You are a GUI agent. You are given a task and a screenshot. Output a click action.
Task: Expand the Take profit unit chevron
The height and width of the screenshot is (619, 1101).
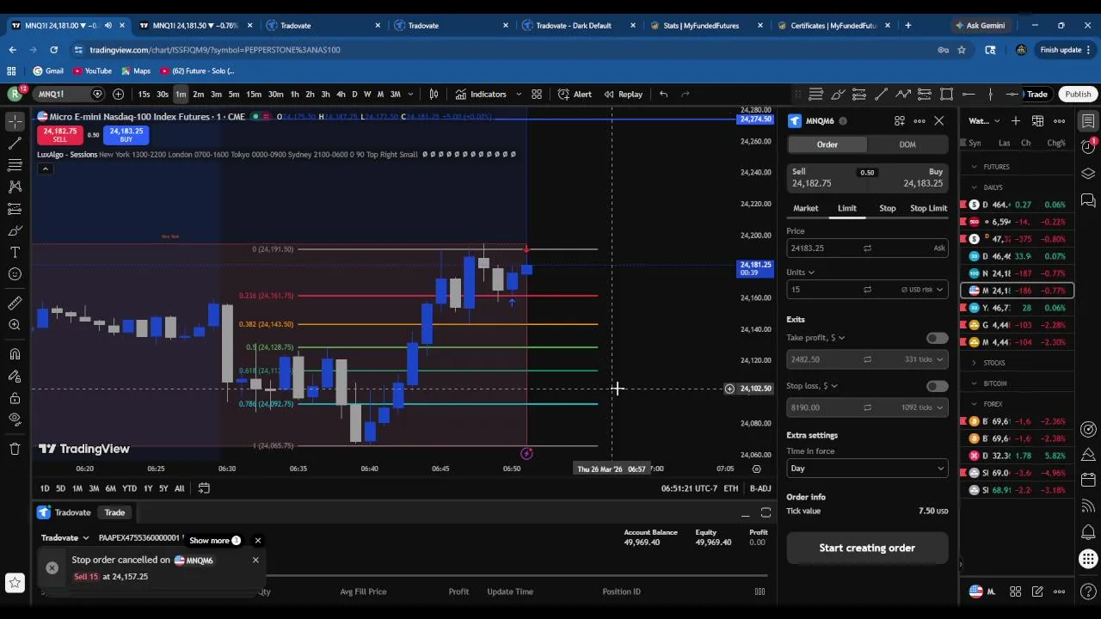[841, 338]
